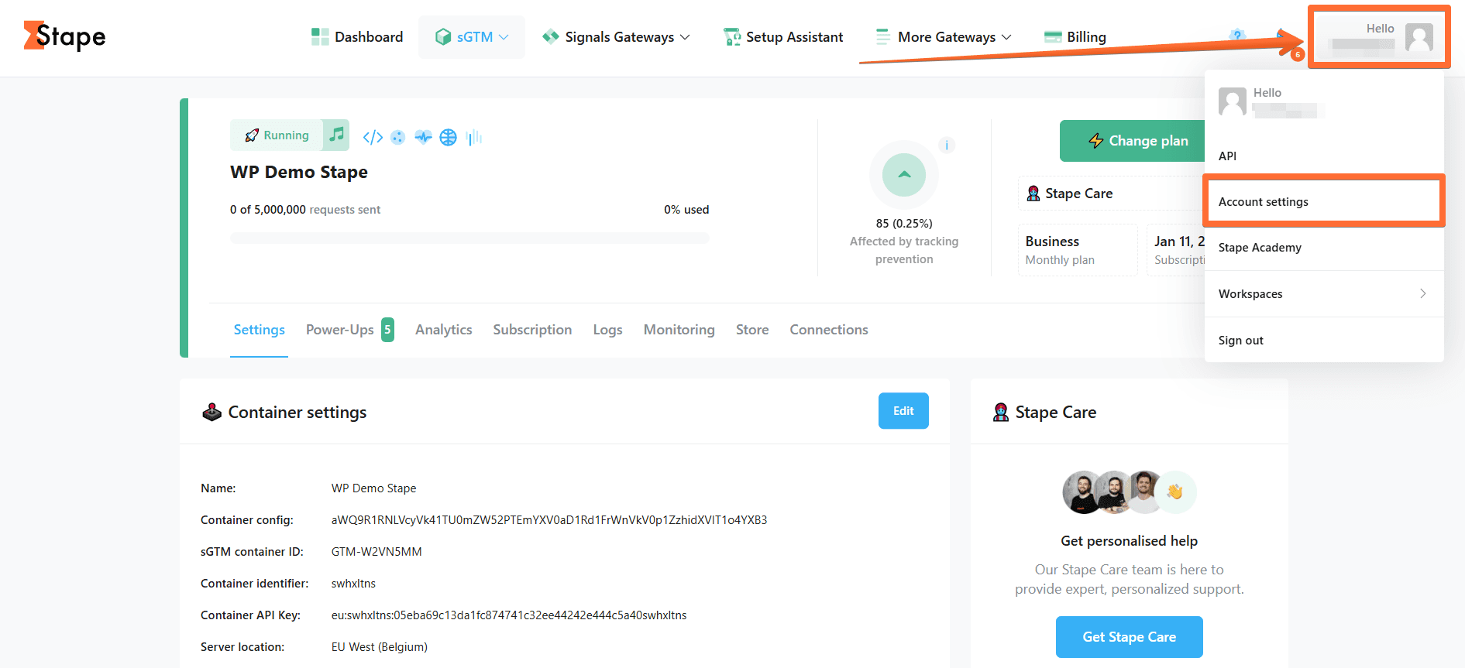1465x668 pixels.
Task: Click the swhxltns container identifier value
Action: click(353, 584)
